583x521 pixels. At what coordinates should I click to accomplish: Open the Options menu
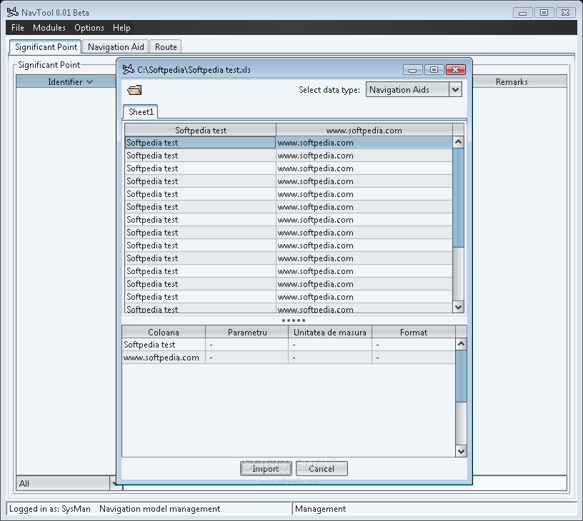point(89,28)
